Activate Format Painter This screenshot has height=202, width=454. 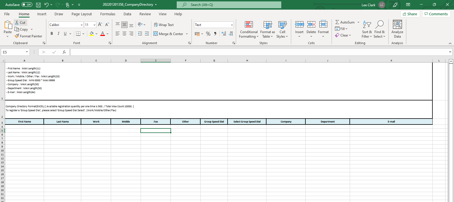28,36
